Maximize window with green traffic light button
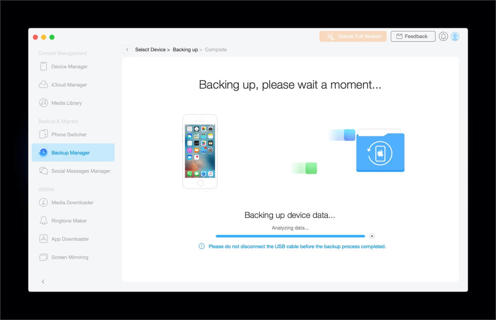496x320 pixels. [52, 37]
